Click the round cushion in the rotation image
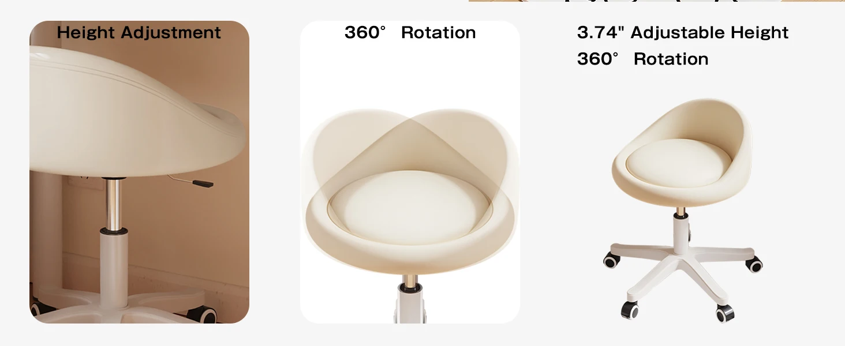The height and width of the screenshot is (346, 845). pyautogui.click(x=410, y=206)
